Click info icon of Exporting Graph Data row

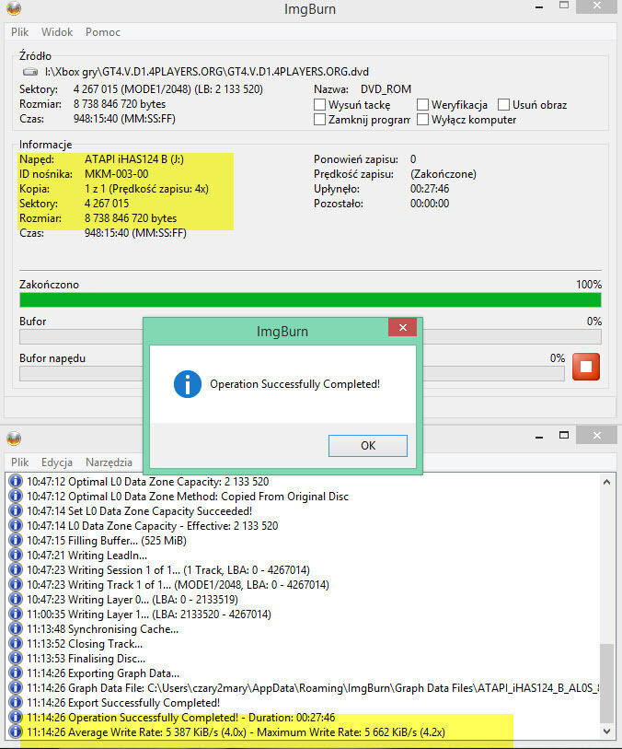(16, 673)
